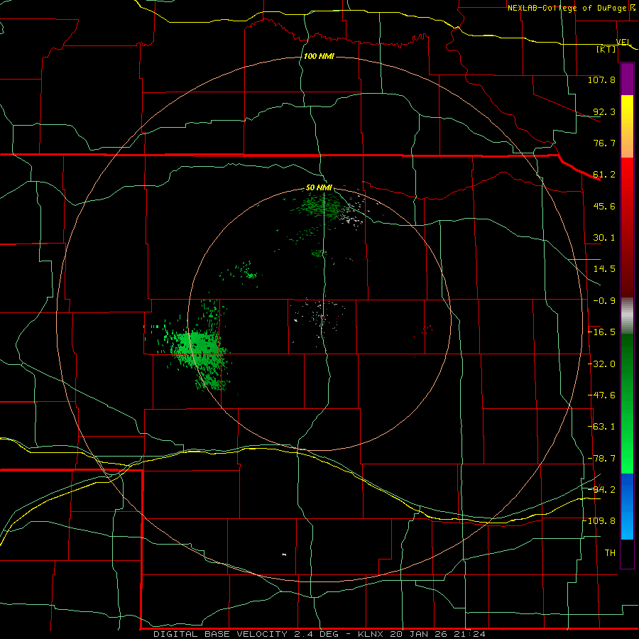Click the dark green echo near 50 NMI label
This screenshot has height=639, width=639.
coord(322,206)
